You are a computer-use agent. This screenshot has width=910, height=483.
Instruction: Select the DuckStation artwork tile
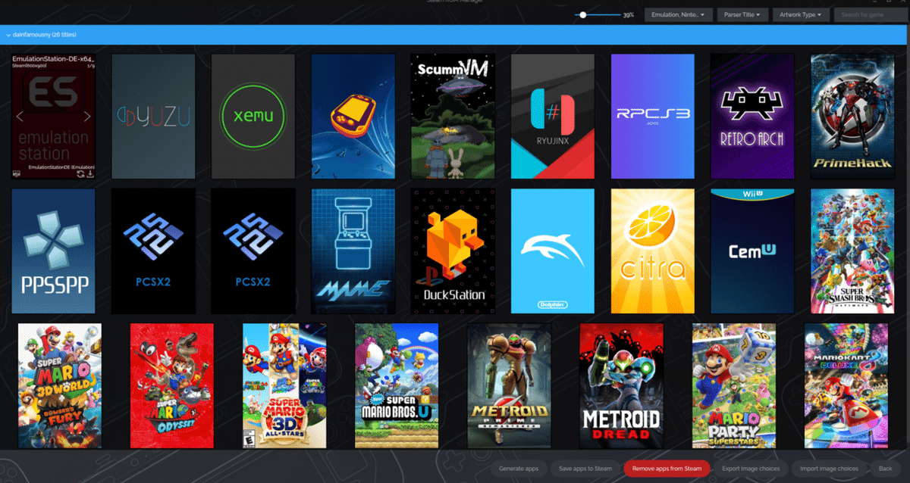point(453,251)
